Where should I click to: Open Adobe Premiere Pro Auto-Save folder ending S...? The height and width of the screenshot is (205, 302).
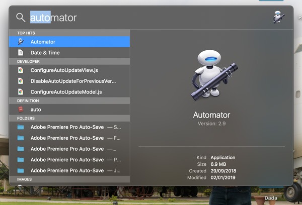(x=69, y=127)
